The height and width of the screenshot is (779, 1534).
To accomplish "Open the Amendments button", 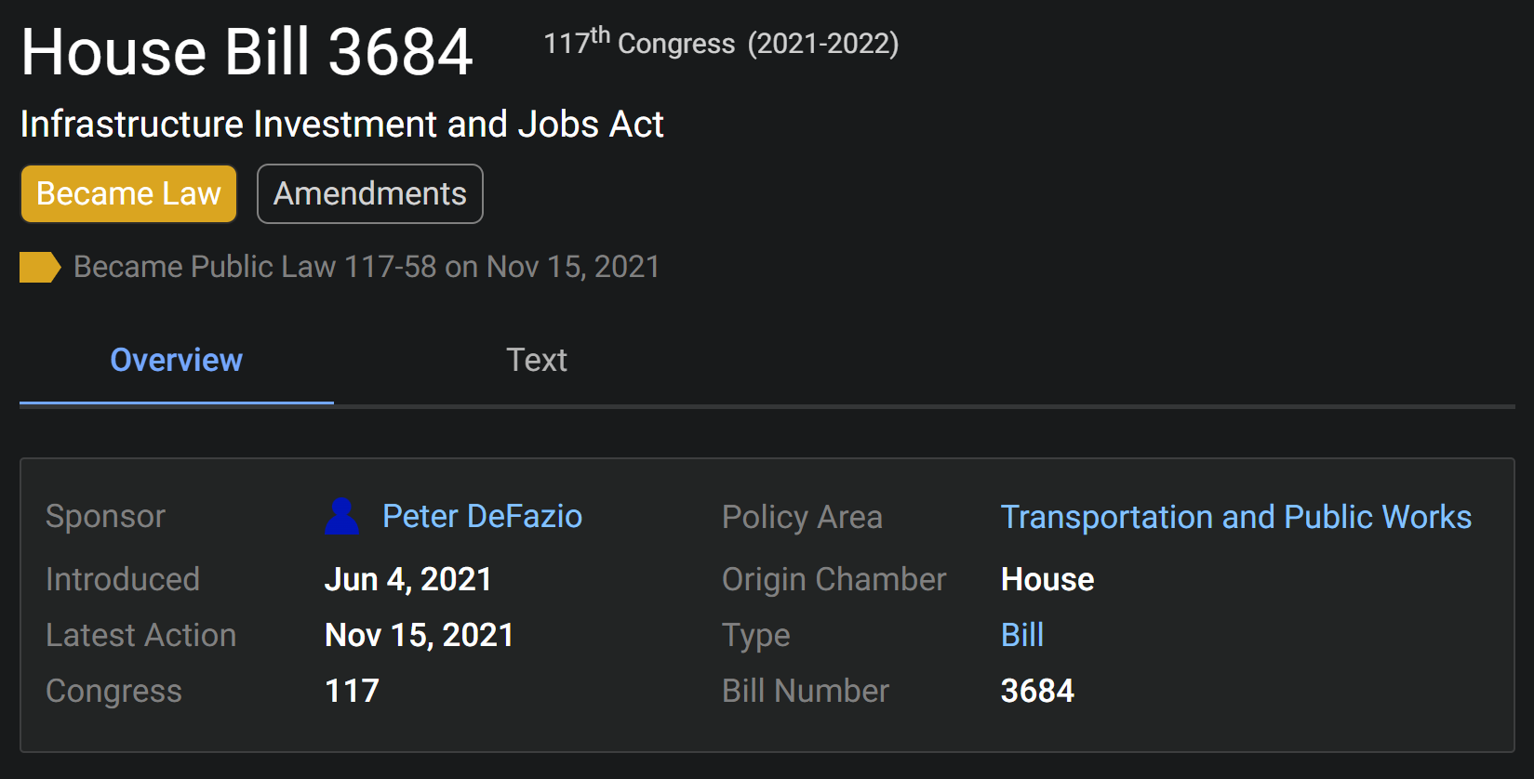I will 369,193.
